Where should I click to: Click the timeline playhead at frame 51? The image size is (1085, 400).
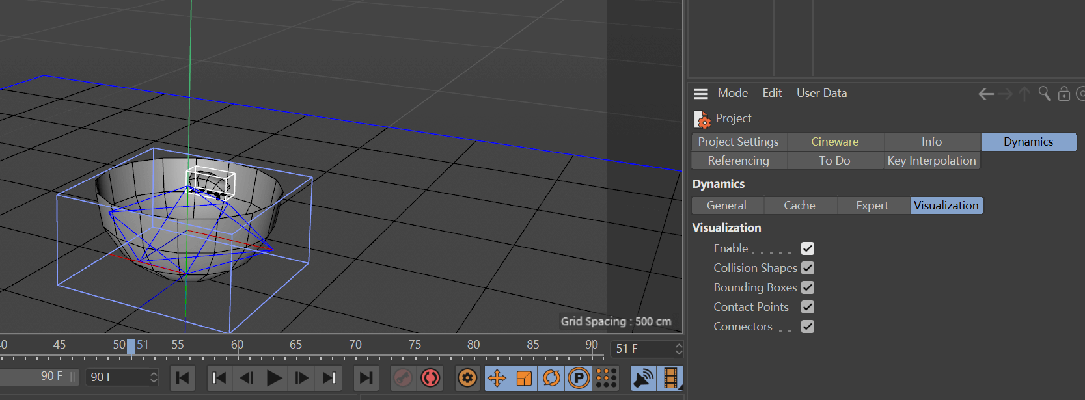(131, 347)
